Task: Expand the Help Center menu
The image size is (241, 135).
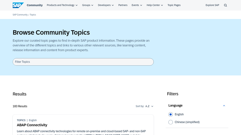Action: pyautogui.click(x=155, y=5)
